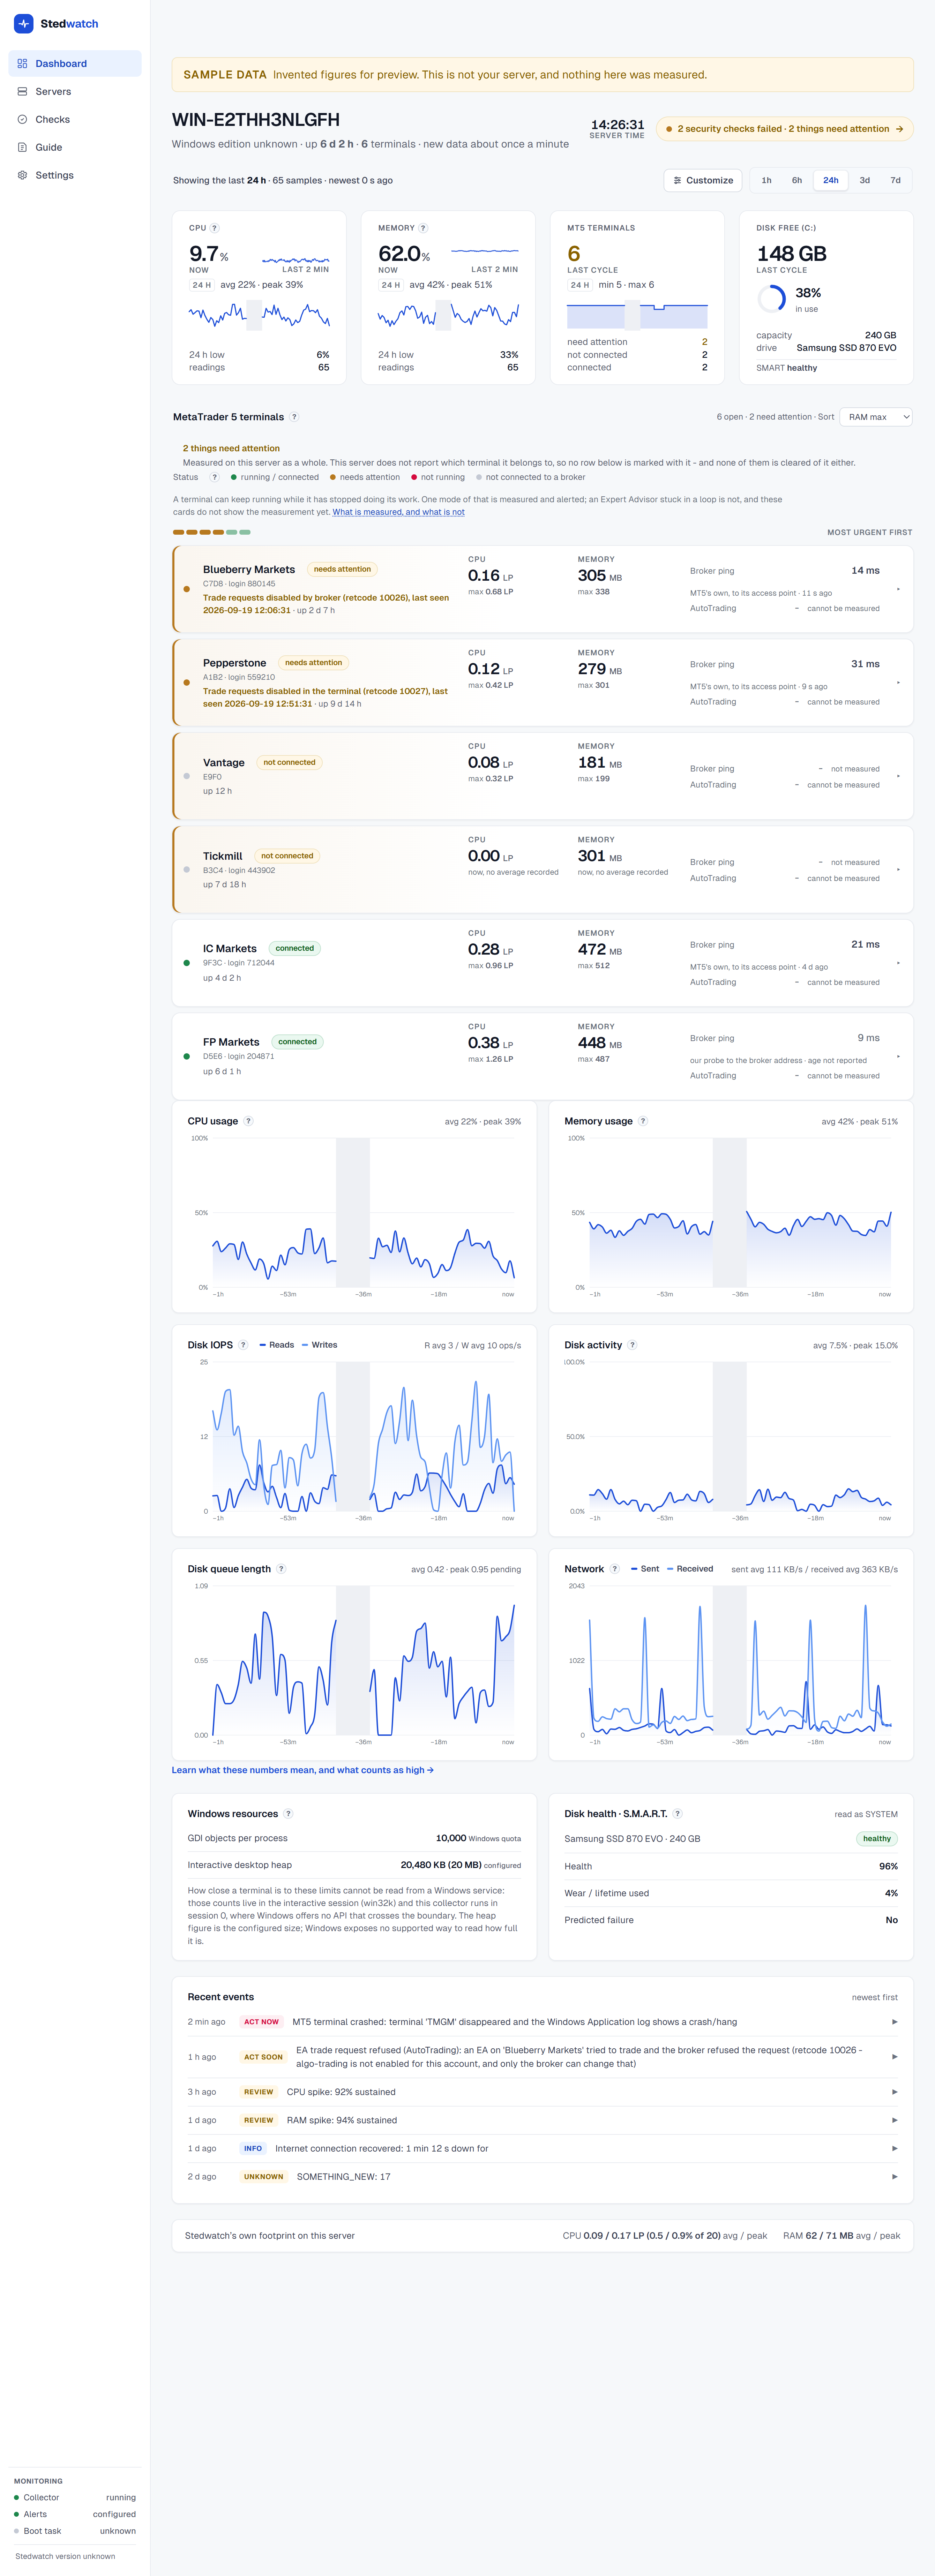935x2576 pixels.
Task: Click the Memory card help icon
Action: (423, 228)
